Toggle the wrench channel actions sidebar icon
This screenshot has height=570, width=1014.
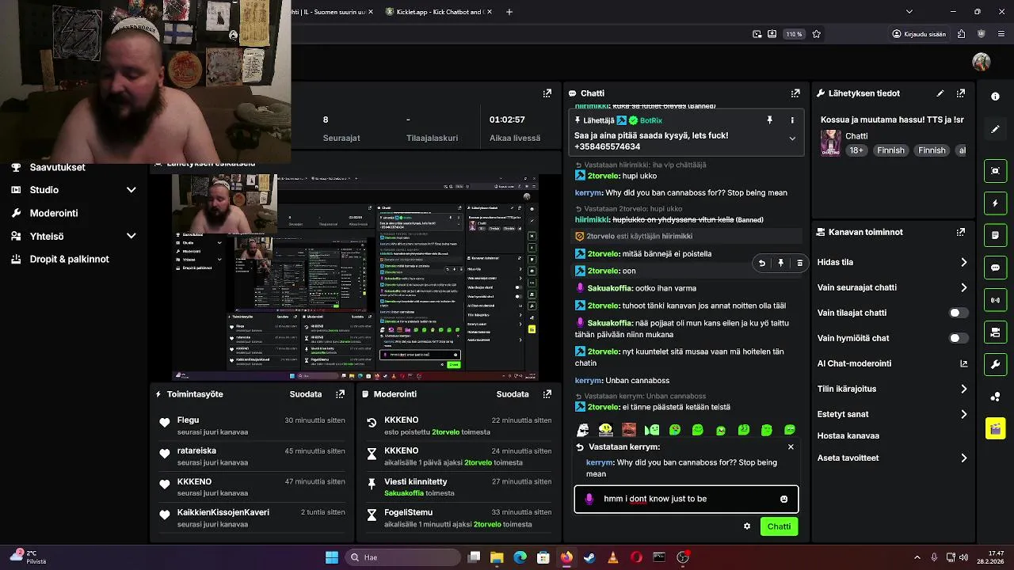click(996, 364)
